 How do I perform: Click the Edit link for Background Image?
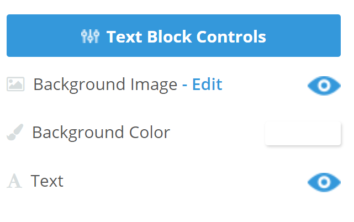coord(207,84)
